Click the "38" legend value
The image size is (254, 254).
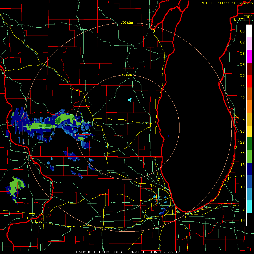click(242, 109)
